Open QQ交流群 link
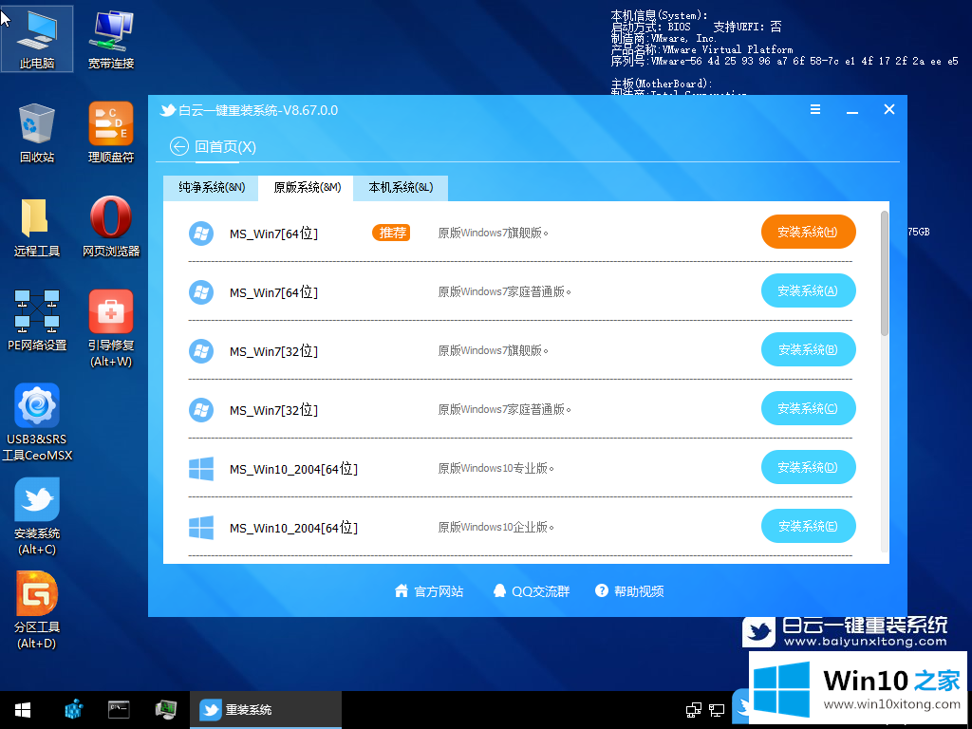Screen dimensions: 972x729 (532, 591)
